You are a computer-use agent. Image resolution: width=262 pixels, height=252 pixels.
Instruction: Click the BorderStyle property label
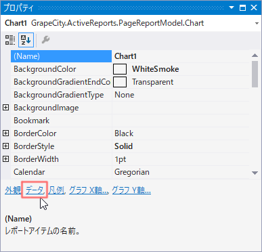(34, 146)
